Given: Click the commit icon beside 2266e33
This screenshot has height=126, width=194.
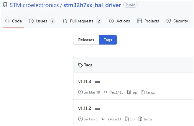Looking at the screenshot, I should point(103,119).
